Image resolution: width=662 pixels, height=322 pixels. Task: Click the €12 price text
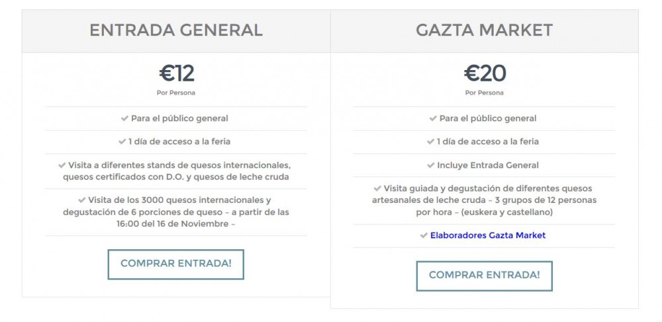pos(177,74)
